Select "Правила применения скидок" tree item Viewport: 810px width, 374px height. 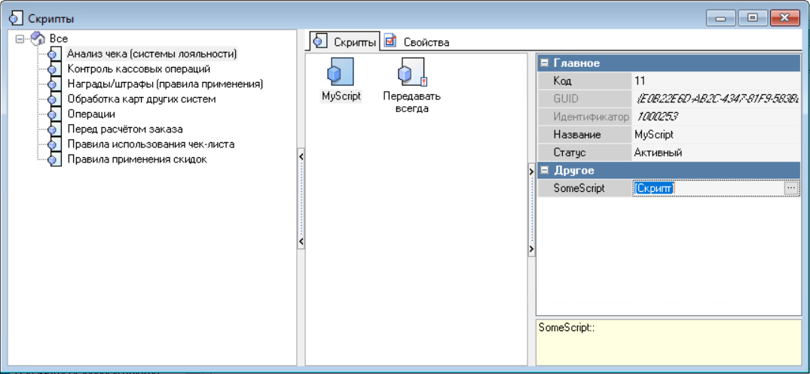point(137,160)
